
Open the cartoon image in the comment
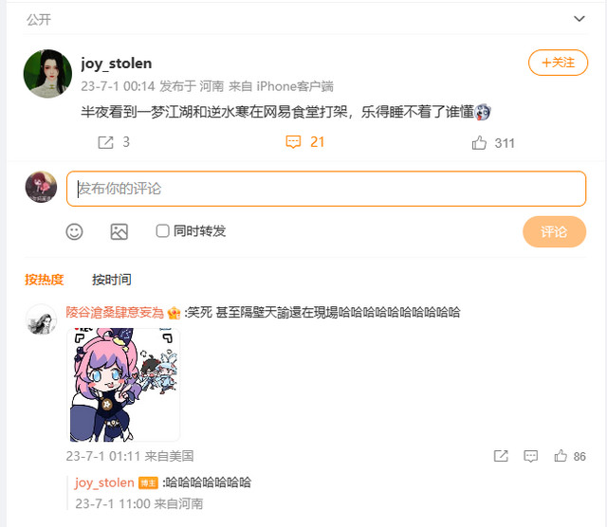point(123,385)
